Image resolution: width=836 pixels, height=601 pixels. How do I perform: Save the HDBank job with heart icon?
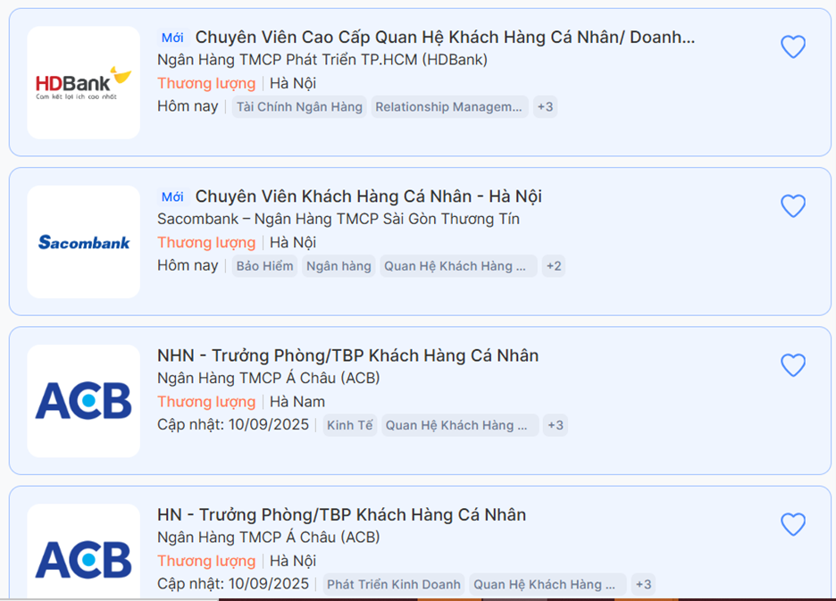(x=793, y=47)
